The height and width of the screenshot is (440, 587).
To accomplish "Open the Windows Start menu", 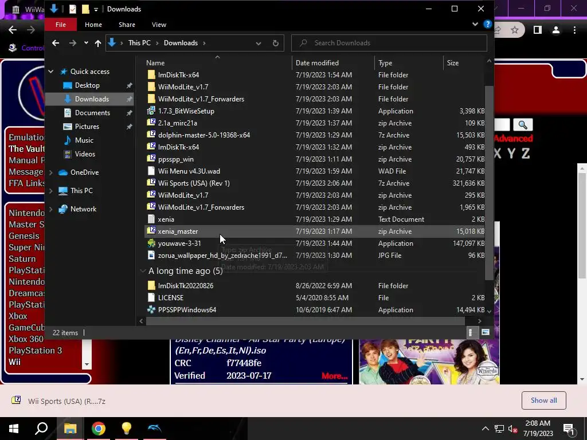I will tap(14, 429).
